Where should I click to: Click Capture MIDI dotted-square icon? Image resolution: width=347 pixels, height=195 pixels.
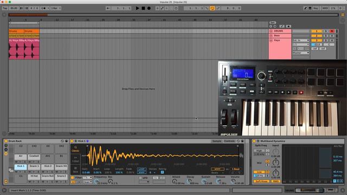(171, 8)
